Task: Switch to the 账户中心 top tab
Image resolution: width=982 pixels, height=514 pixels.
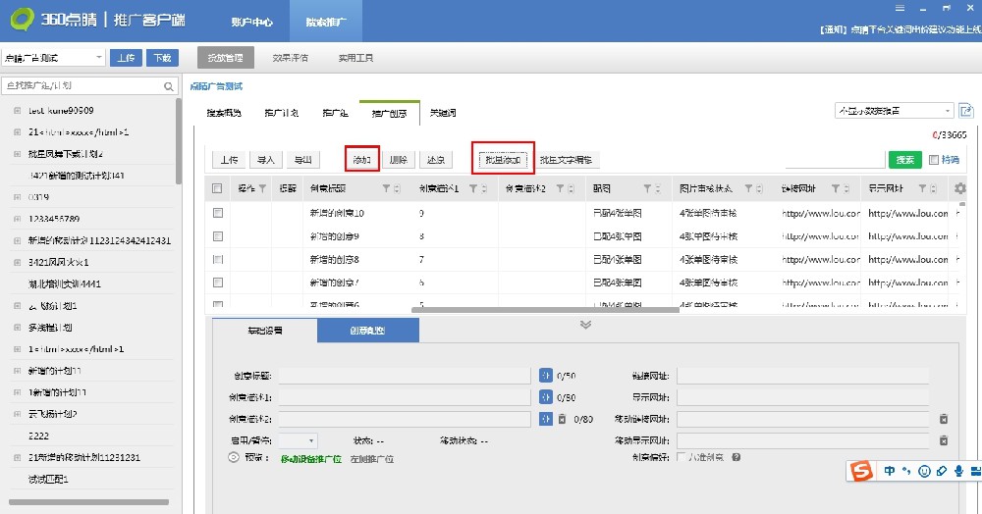Action: pos(251,22)
